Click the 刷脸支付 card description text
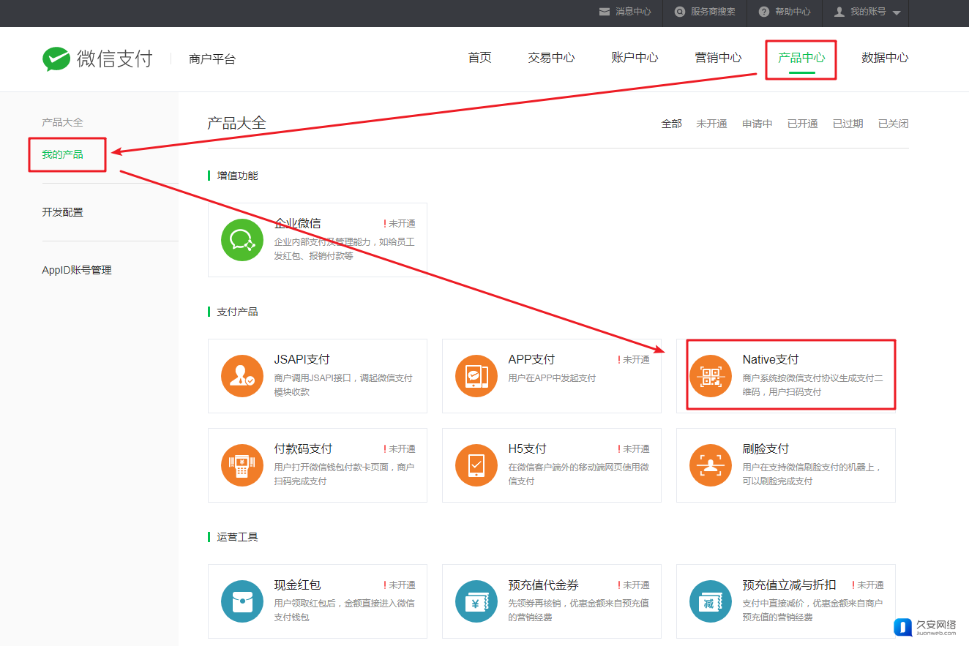Screen dimensions: 969x646 click(812, 474)
